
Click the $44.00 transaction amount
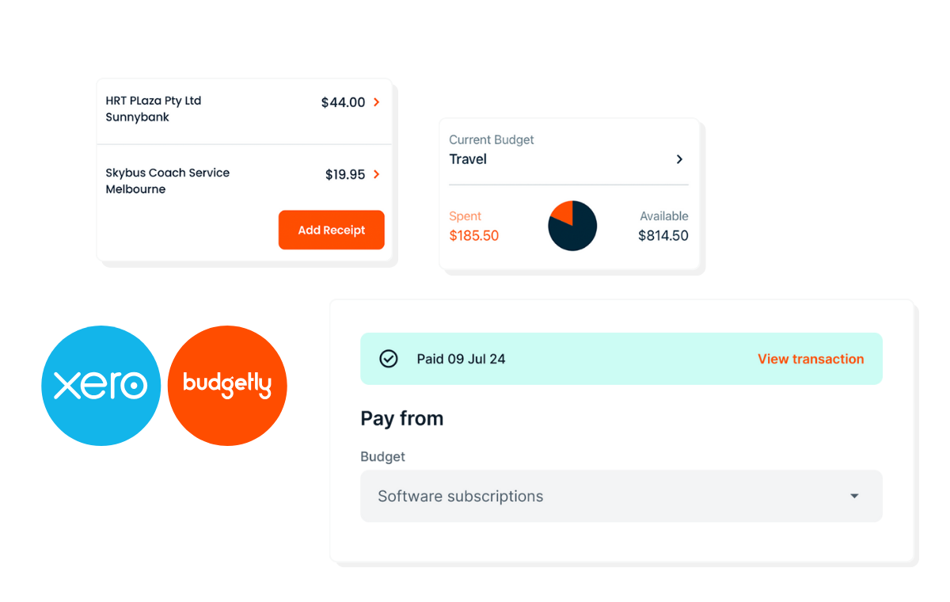coord(344,102)
